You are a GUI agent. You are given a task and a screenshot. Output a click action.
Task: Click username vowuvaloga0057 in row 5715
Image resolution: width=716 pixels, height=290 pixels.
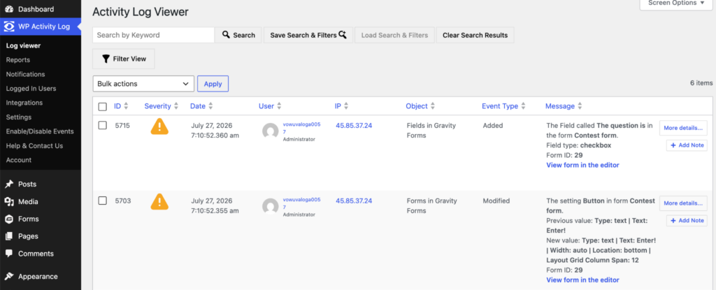tap(301, 127)
